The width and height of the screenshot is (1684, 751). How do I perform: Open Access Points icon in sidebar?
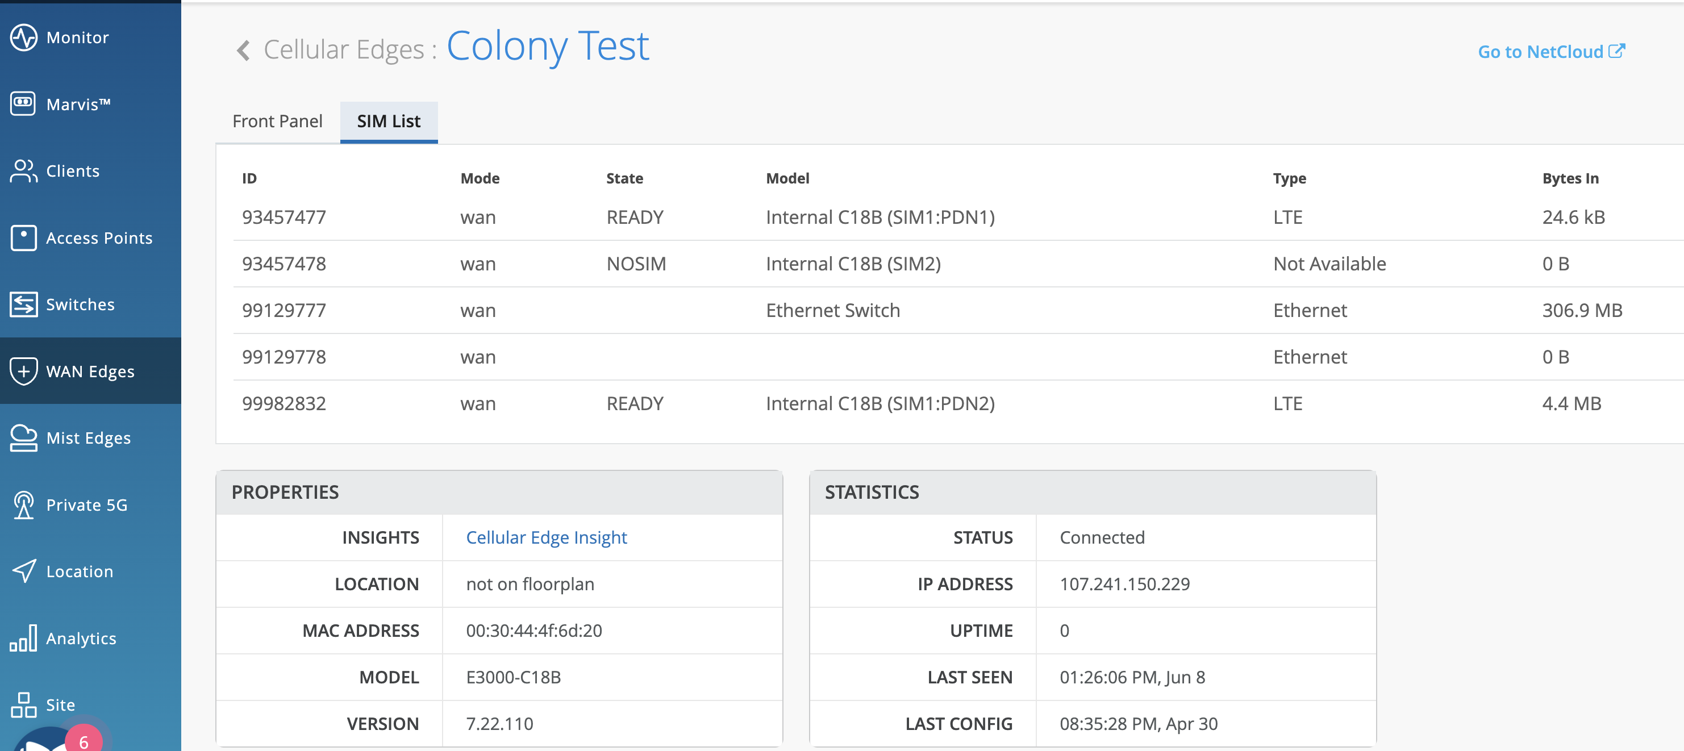pos(23,237)
